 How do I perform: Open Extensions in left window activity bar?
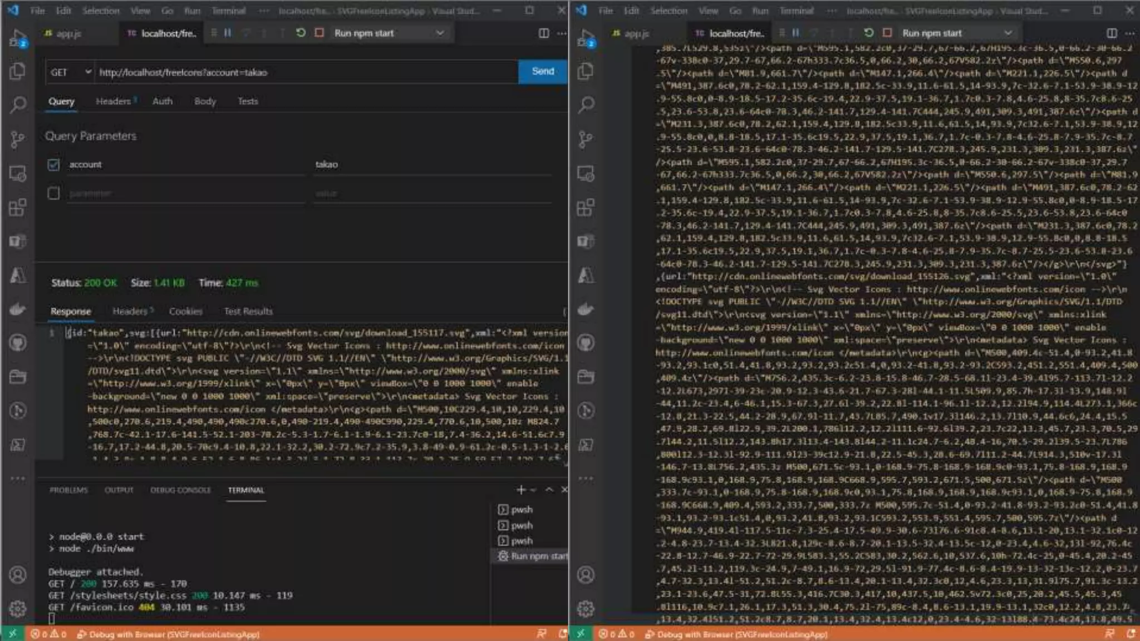click(x=18, y=208)
